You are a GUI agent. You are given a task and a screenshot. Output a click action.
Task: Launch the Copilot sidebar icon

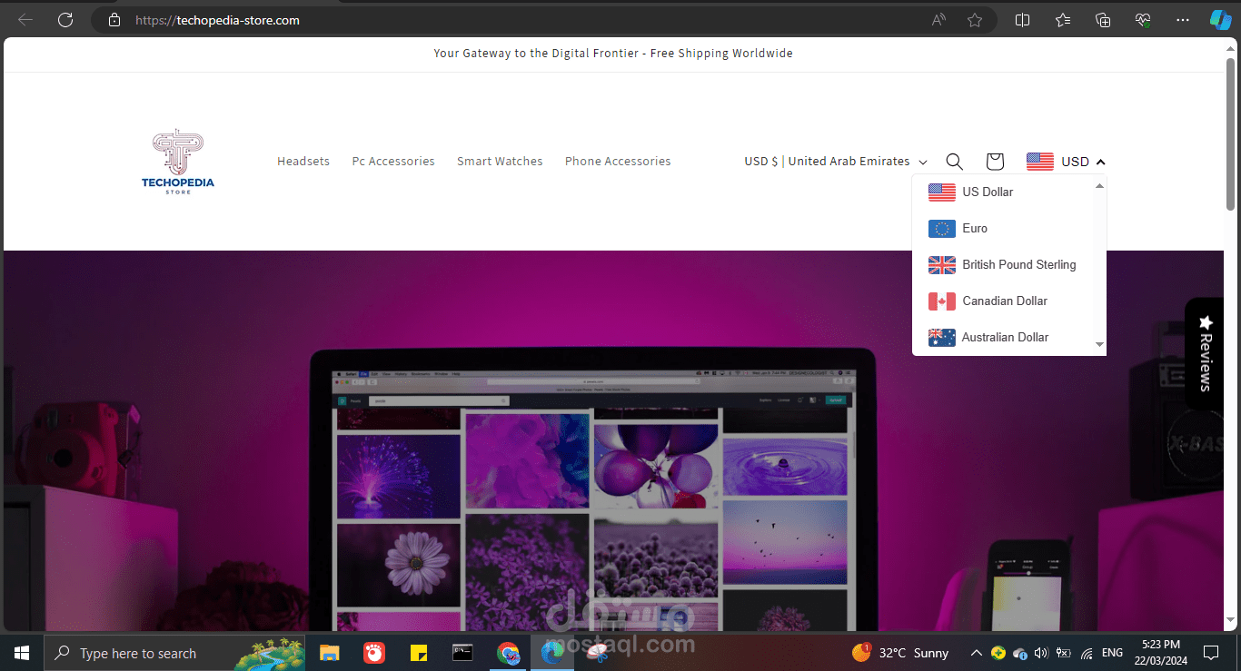1220,20
